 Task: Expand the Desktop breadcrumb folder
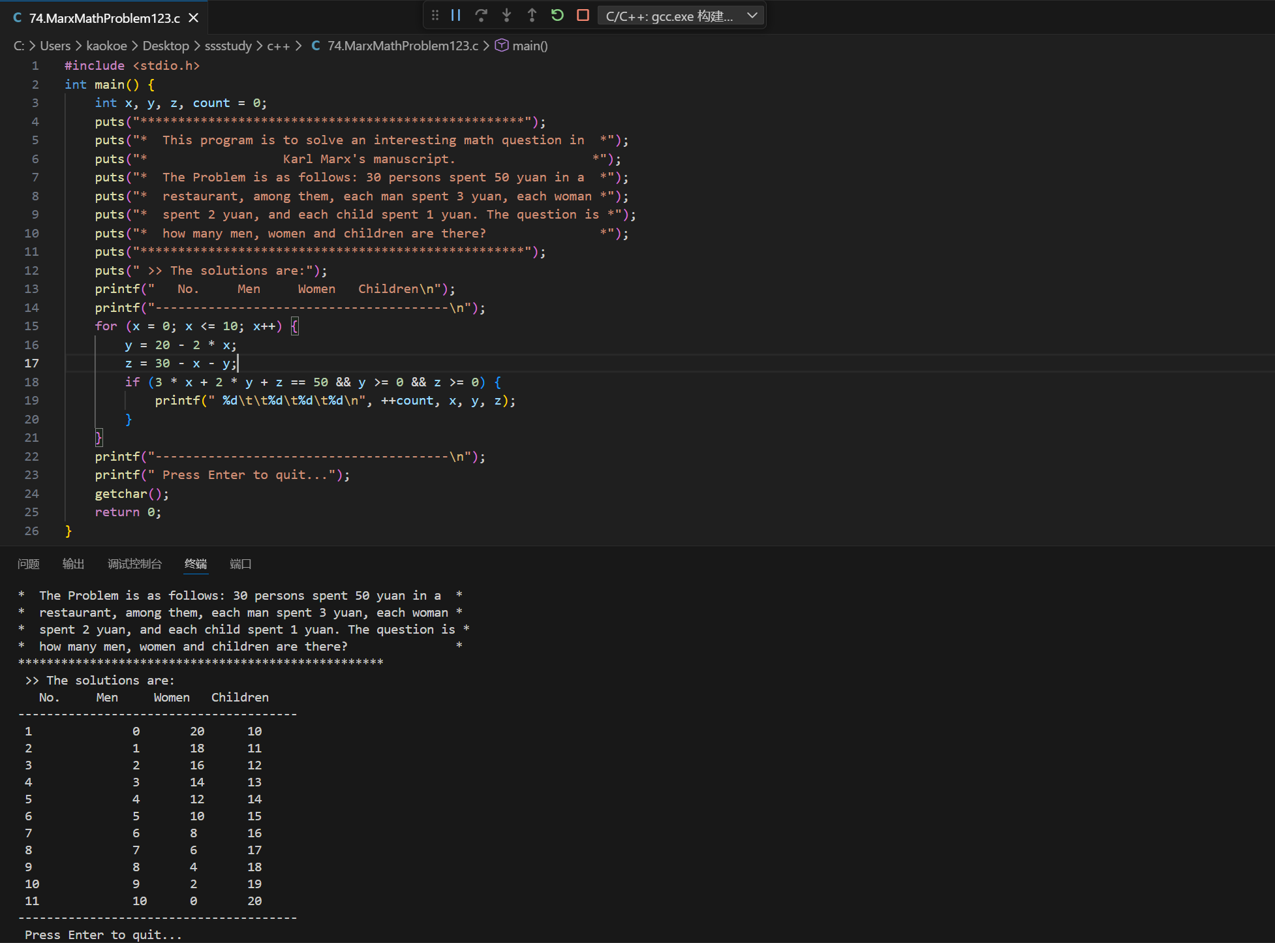coord(166,46)
